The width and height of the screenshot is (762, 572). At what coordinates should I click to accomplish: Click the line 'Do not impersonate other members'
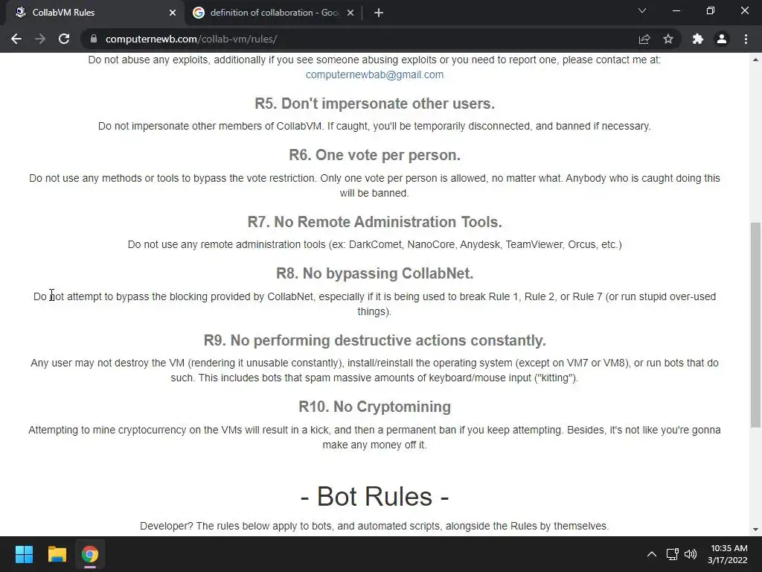375,127
